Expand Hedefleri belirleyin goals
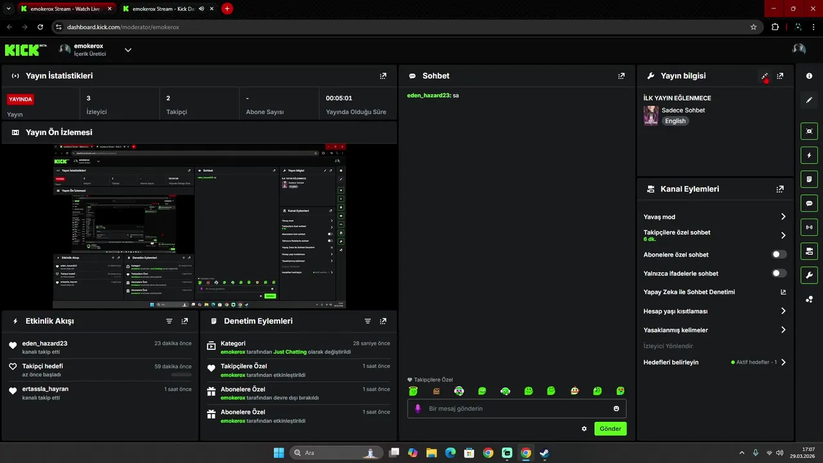The height and width of the screenshot is (463, 823). pos(783,362)
